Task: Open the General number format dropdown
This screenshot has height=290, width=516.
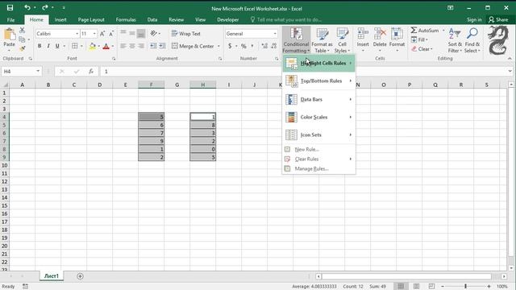Action: coord(275,34)
